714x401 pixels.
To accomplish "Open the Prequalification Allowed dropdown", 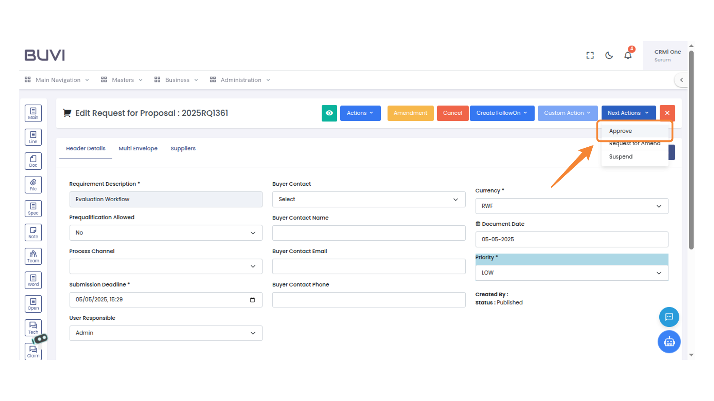I will pyautogui.click(x=165, y=233).
